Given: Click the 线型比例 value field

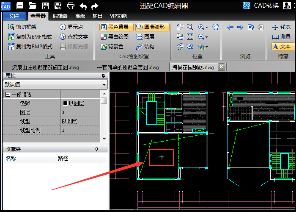Looking at the screenshot, I should (x=80, y=130).
